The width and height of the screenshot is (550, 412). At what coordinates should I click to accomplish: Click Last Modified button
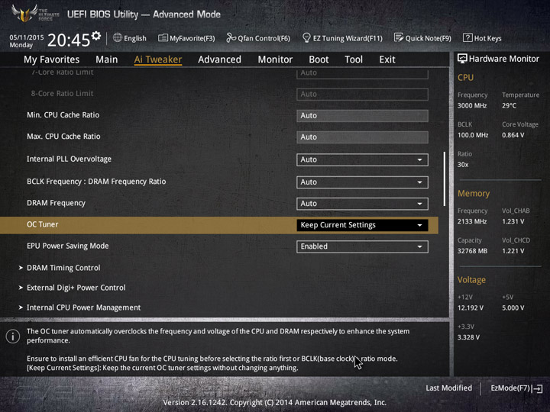click(449, 388)
